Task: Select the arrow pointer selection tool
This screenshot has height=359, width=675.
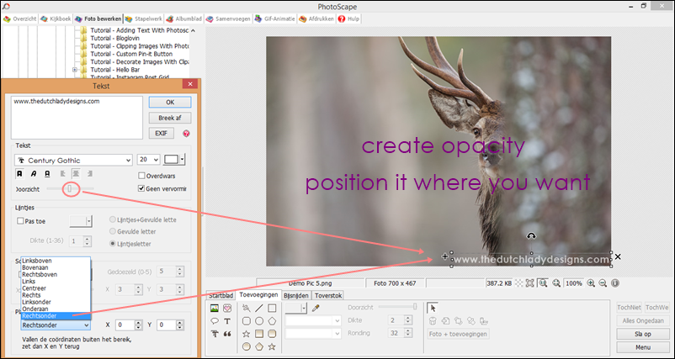Action: pyautogui.click(x=433, y=308)
